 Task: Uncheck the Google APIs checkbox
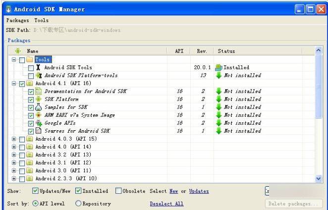pos(31,124)
